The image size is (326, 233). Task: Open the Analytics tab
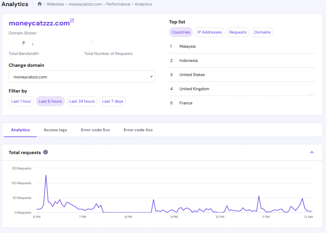coord(20,130)
